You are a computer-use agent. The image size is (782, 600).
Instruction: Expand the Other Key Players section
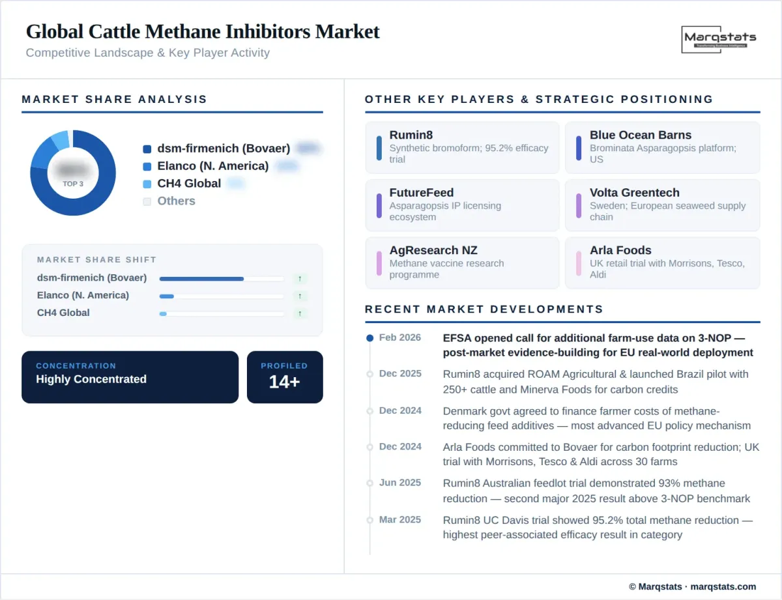(x=538, y=99)
